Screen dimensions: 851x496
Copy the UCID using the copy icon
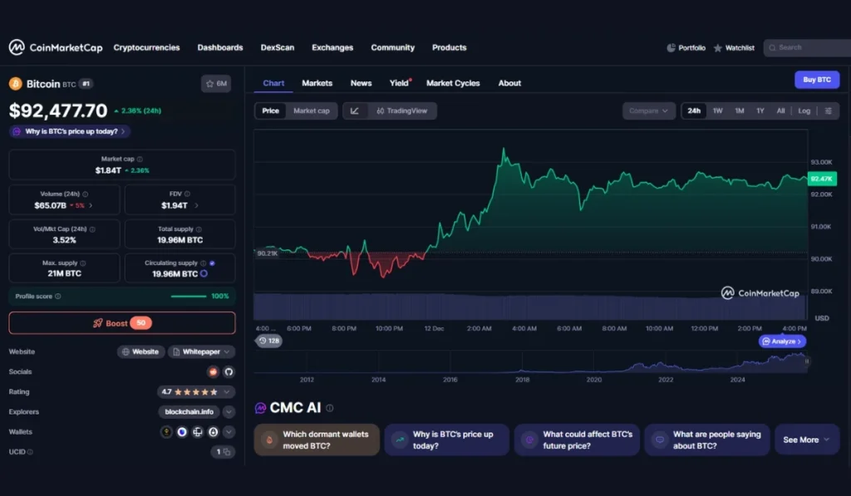[226, 451]
